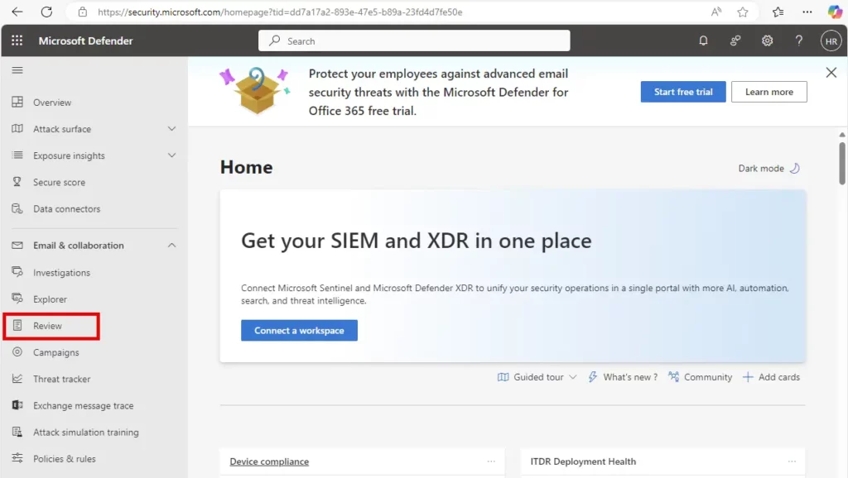Click the Exchange message trace icon
Image resolution: width=848 pixels, height=478 pixels.
point(17,405)
